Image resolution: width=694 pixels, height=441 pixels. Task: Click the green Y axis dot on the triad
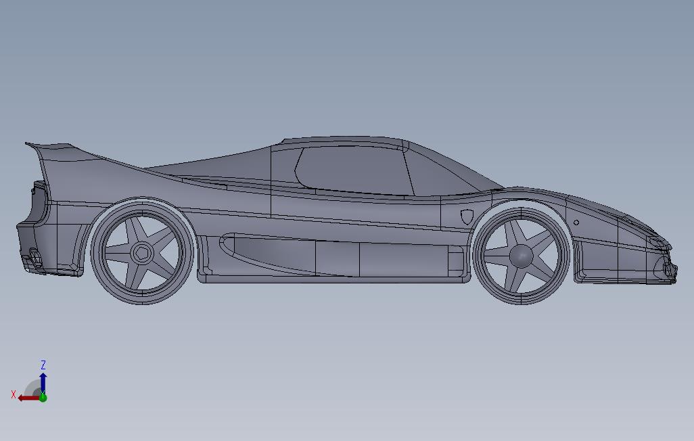click(43, 398)
